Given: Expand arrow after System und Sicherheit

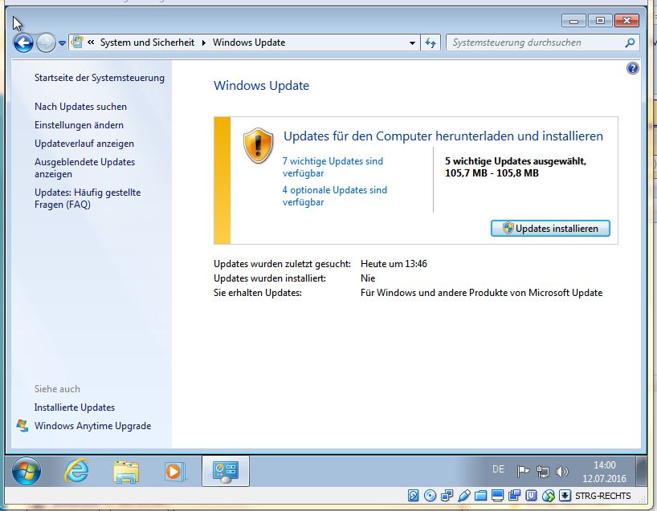Looking at the screenshot, I should [x=204, y=43].
